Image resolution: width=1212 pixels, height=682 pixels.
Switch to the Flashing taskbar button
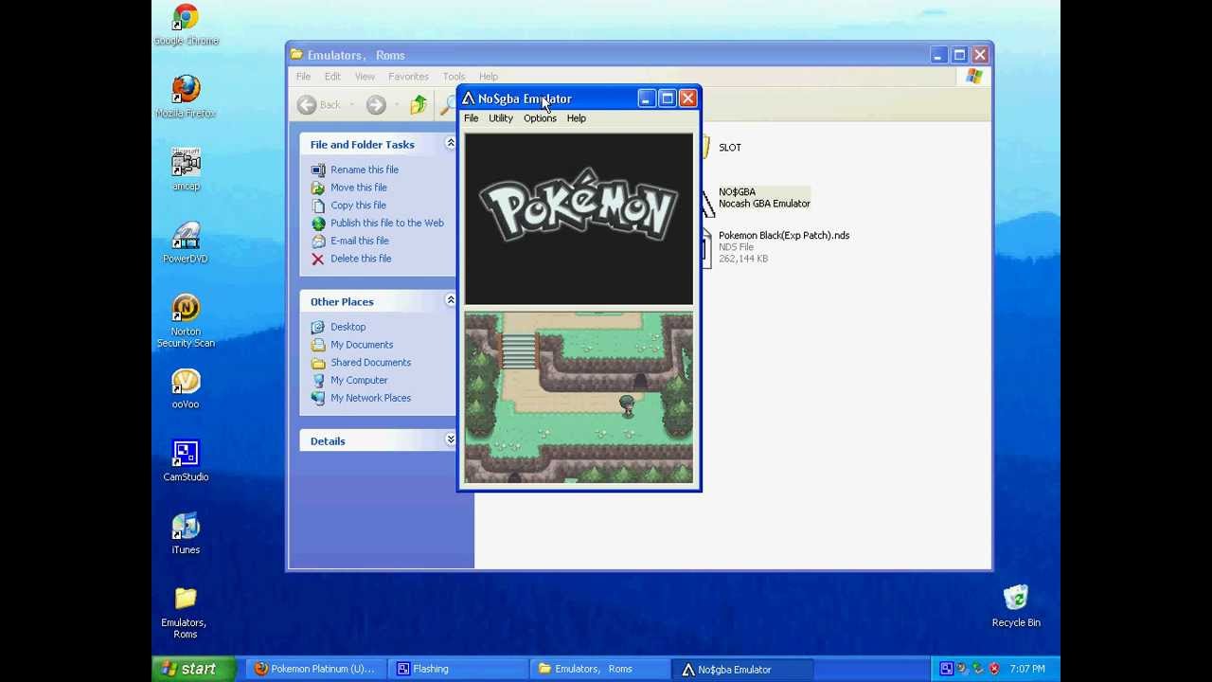pos(457,669)
